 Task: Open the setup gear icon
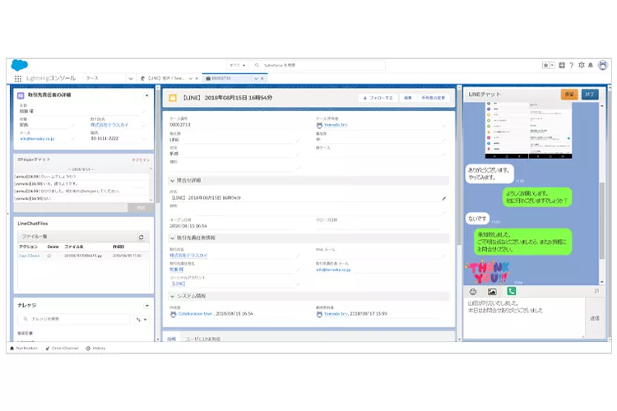coord(582,65)
